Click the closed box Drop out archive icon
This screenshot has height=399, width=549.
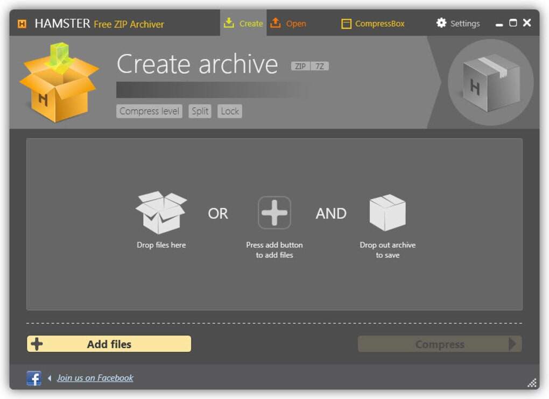pos(388,212)
